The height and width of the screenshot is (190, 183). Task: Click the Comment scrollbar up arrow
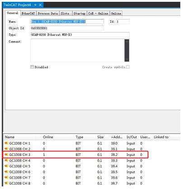click(127, 42)
